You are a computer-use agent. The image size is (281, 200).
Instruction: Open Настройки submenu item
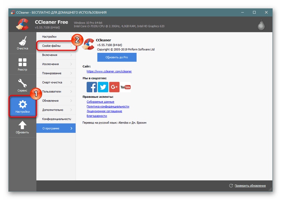pos(56,37)
